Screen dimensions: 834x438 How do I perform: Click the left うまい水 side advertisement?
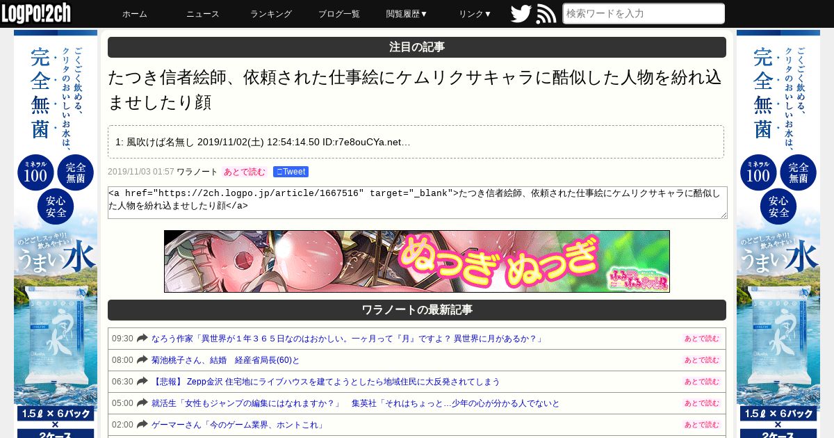tap(56, 234)
